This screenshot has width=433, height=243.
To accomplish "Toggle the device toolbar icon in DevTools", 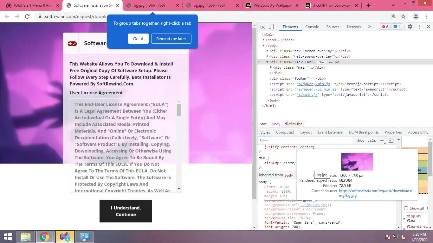I will (x=271, y=27).
